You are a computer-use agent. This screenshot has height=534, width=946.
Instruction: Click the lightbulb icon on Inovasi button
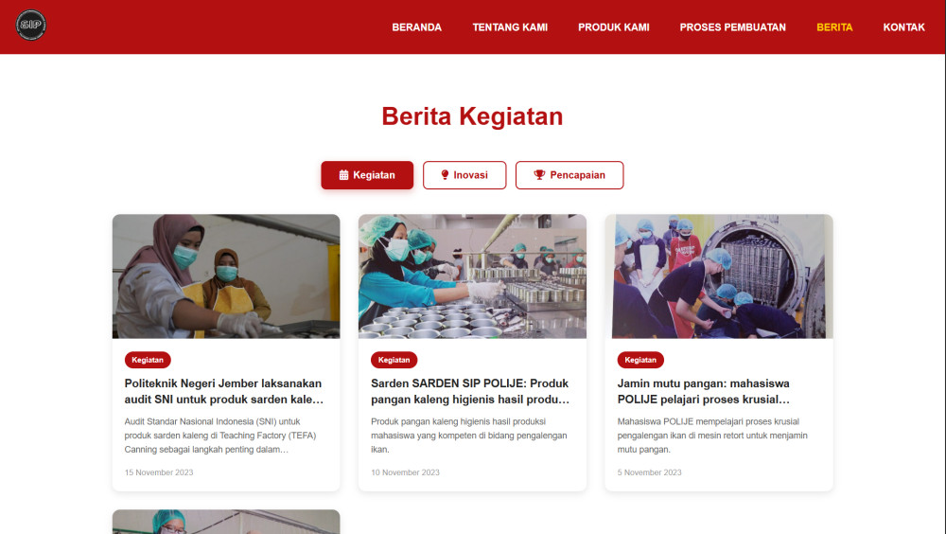(x=445, y=175)
